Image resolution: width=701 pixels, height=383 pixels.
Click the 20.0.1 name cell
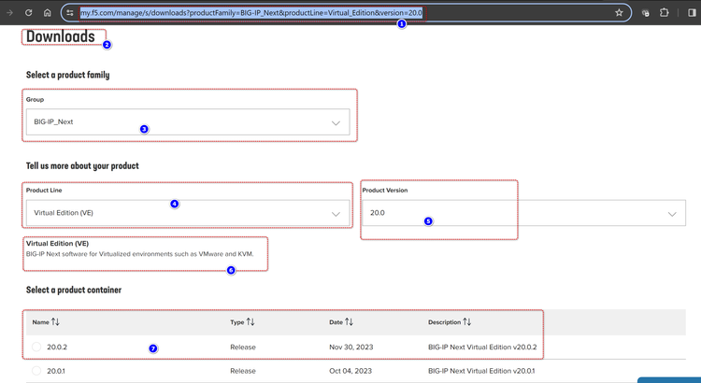56,371
